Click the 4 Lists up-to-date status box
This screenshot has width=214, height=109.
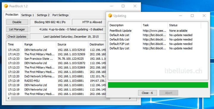click(68, 29)
